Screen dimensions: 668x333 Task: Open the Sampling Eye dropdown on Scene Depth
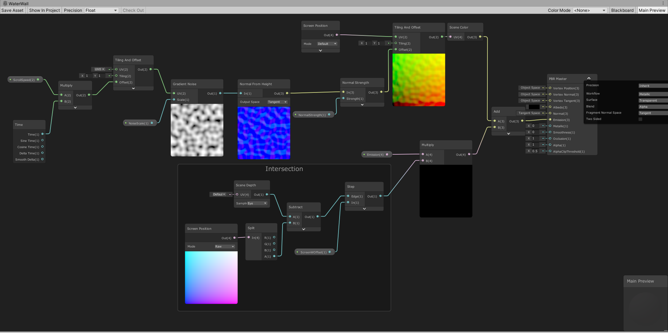point(256,203)
